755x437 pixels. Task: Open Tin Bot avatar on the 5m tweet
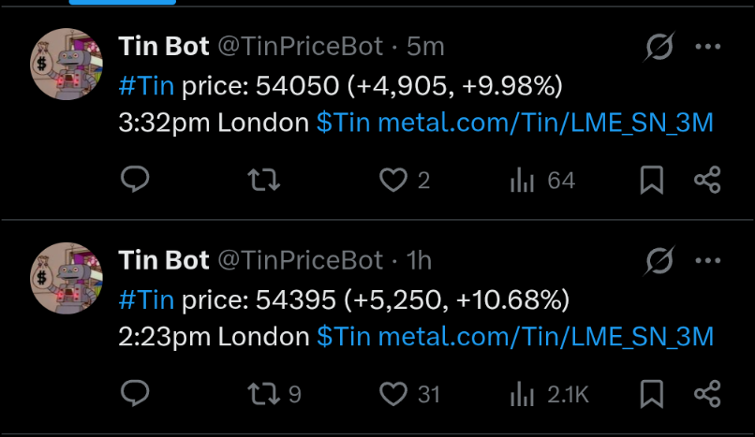(67, 64)
